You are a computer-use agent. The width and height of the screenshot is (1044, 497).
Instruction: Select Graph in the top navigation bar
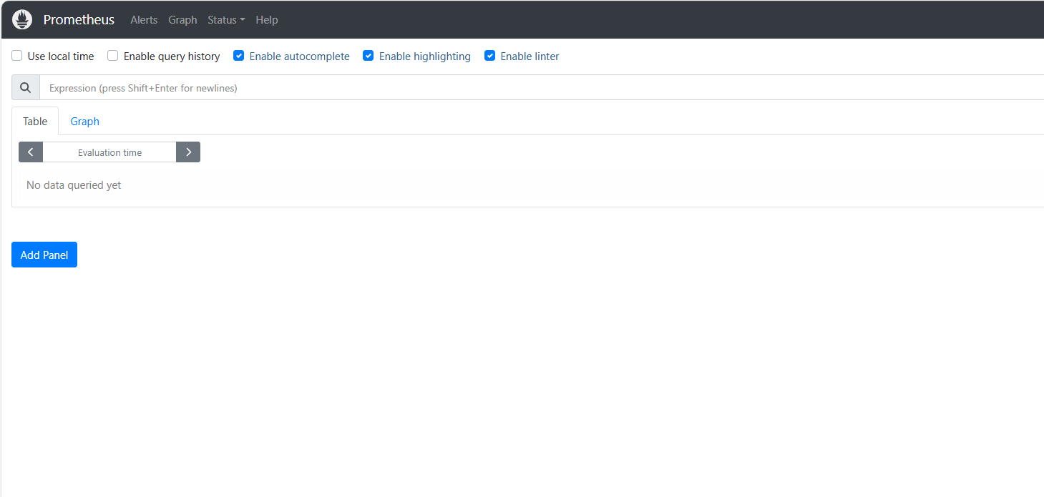pyautogui.click(x=182, y=20)
